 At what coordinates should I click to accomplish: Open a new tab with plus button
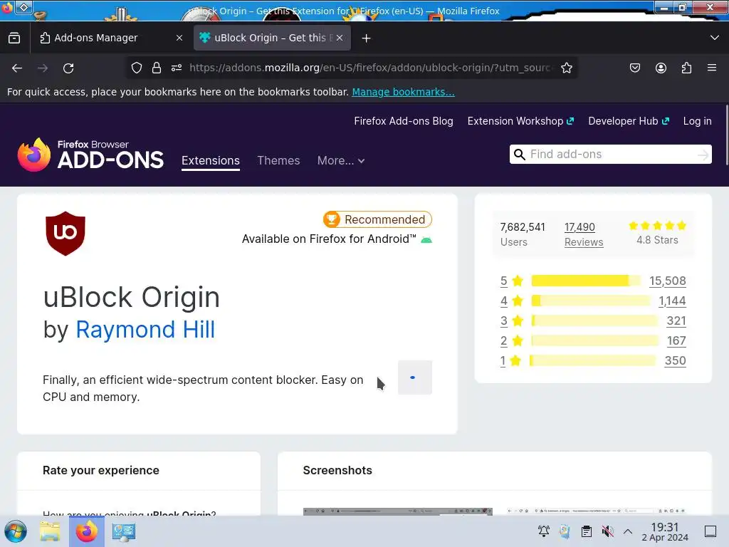[367, 38]
